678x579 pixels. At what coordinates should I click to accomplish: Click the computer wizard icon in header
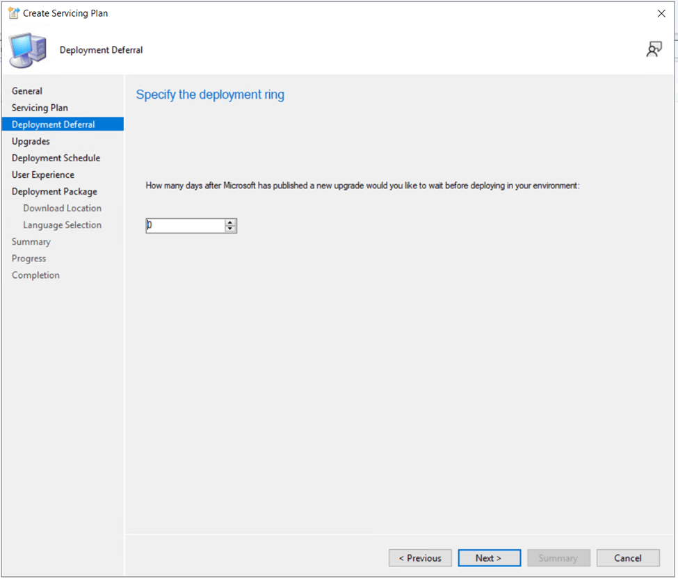29,49
